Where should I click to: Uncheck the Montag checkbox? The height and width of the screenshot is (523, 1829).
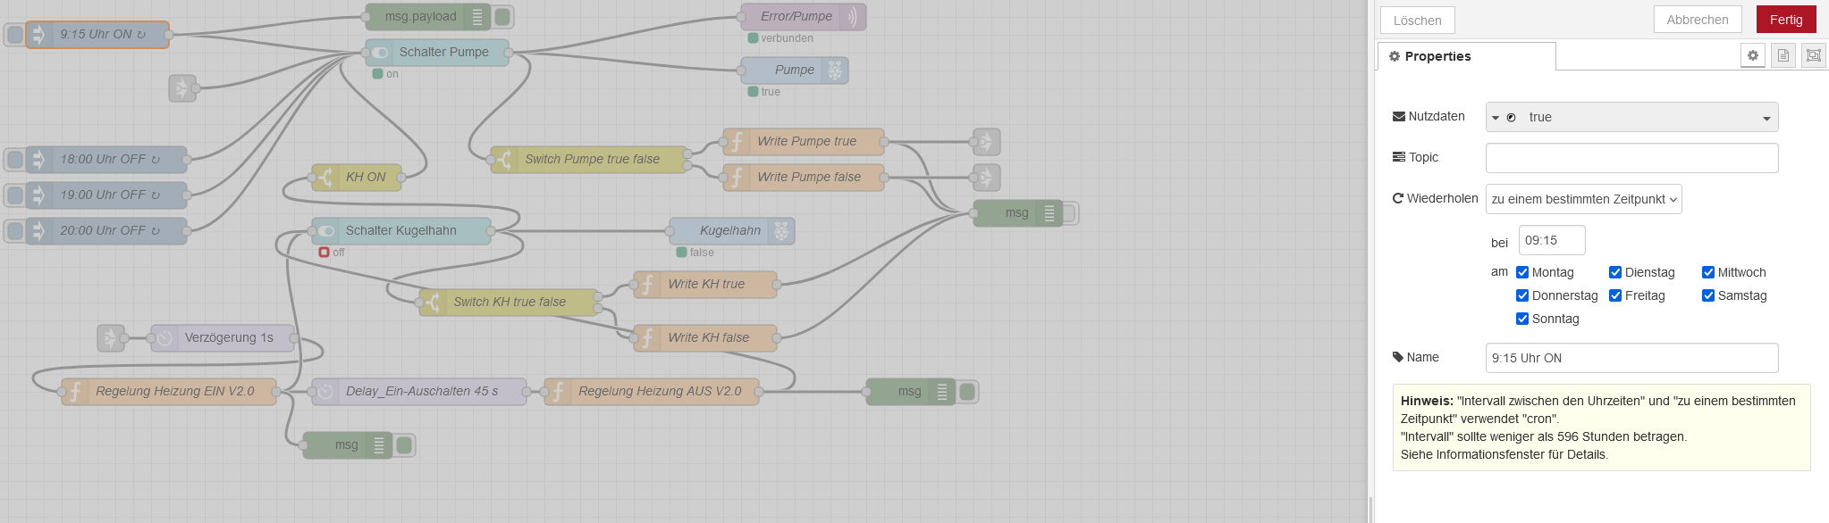pos(1522,272)
